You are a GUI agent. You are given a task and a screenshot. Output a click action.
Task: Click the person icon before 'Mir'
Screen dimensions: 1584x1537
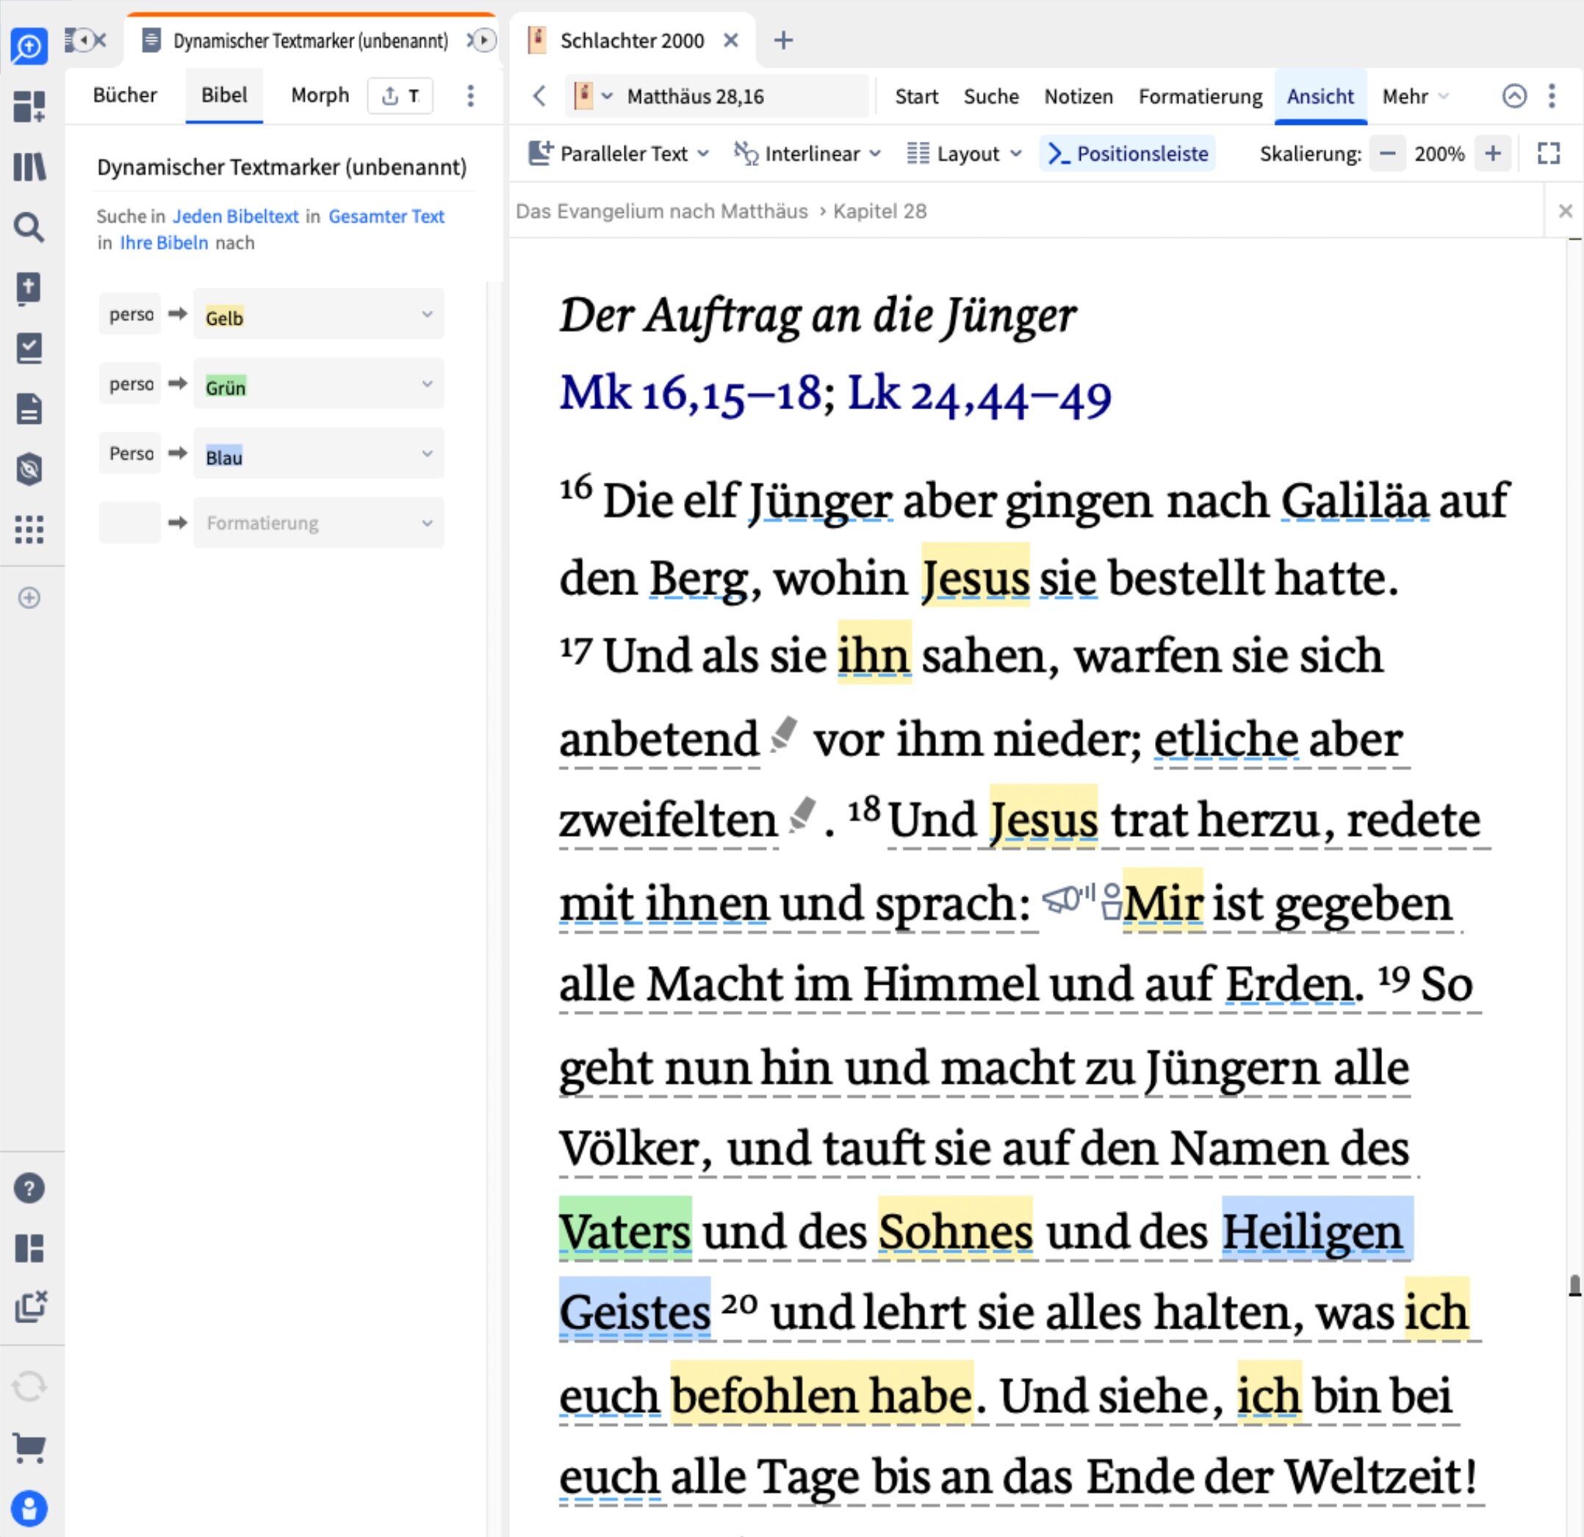[x=1112, y=901]
